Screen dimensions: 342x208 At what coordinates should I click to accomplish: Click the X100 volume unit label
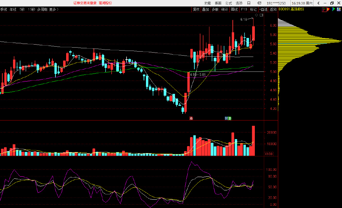click(x=269, y=154)
